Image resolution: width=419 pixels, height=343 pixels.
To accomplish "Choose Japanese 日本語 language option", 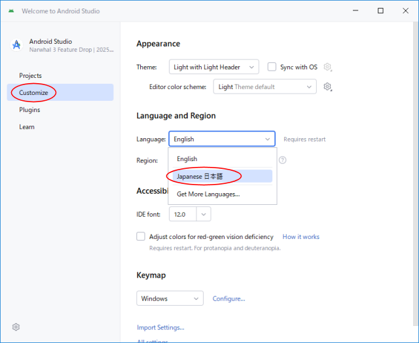I will pos(223,176).
